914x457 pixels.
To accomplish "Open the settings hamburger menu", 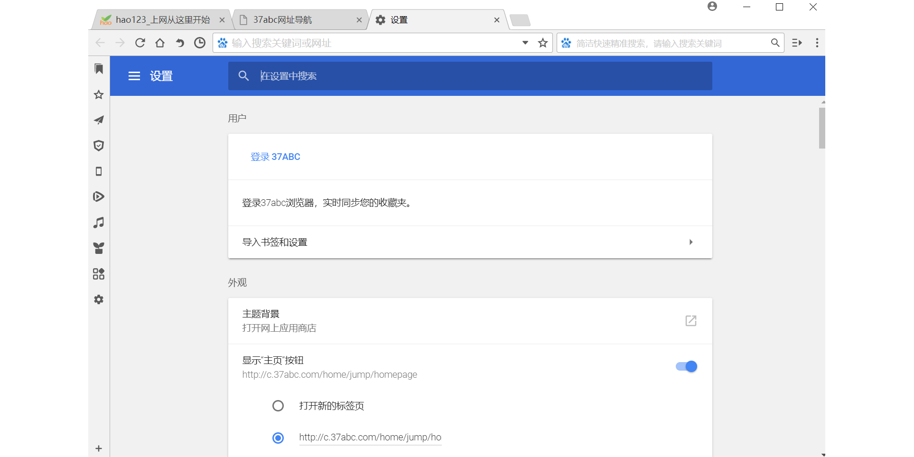I will (x=134, y=76).
